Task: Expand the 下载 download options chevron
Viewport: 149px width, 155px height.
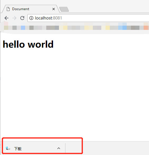Action: (59, 148)
